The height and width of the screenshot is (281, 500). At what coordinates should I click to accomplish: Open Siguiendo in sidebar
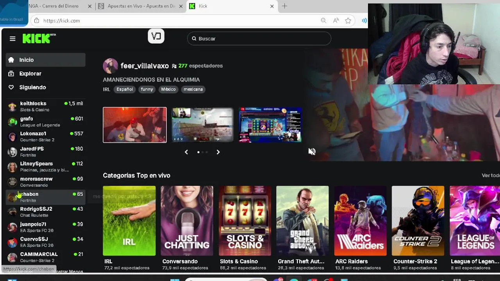pyautogui.click(x=45, y=87)
